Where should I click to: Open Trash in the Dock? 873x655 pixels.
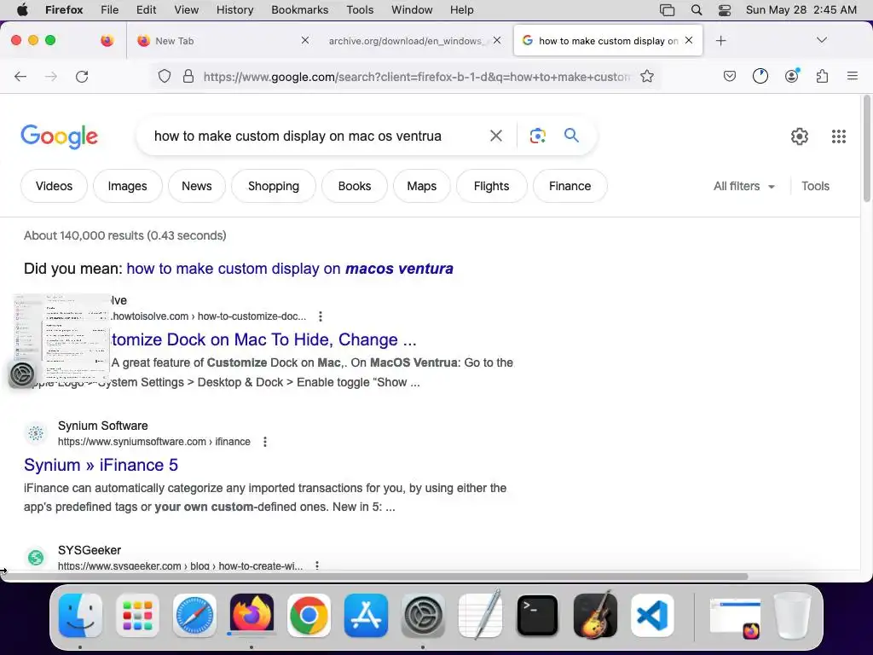pos(792,616)
